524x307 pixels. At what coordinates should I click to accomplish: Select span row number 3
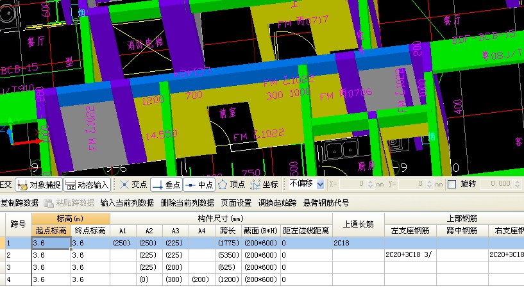(x=18, y=267)
